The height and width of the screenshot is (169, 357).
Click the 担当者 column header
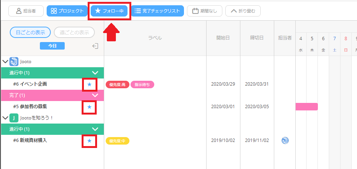tap(285, 38)
